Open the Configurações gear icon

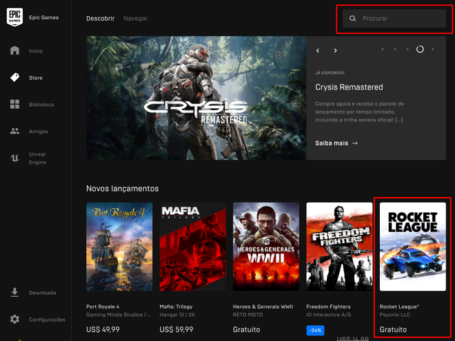(x=14, y=319)
